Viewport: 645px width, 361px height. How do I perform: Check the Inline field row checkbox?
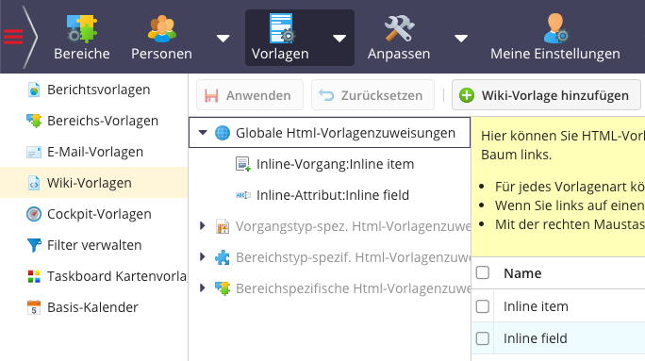(x=483, y=338)
